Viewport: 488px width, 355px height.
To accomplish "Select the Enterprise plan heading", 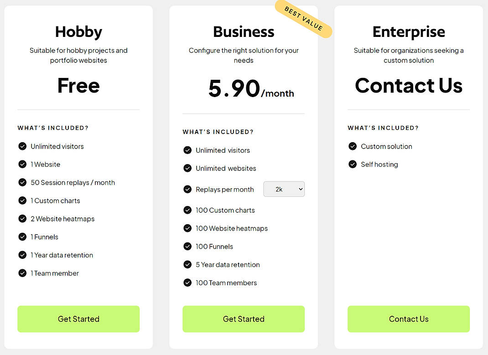I will coord(408,32).
